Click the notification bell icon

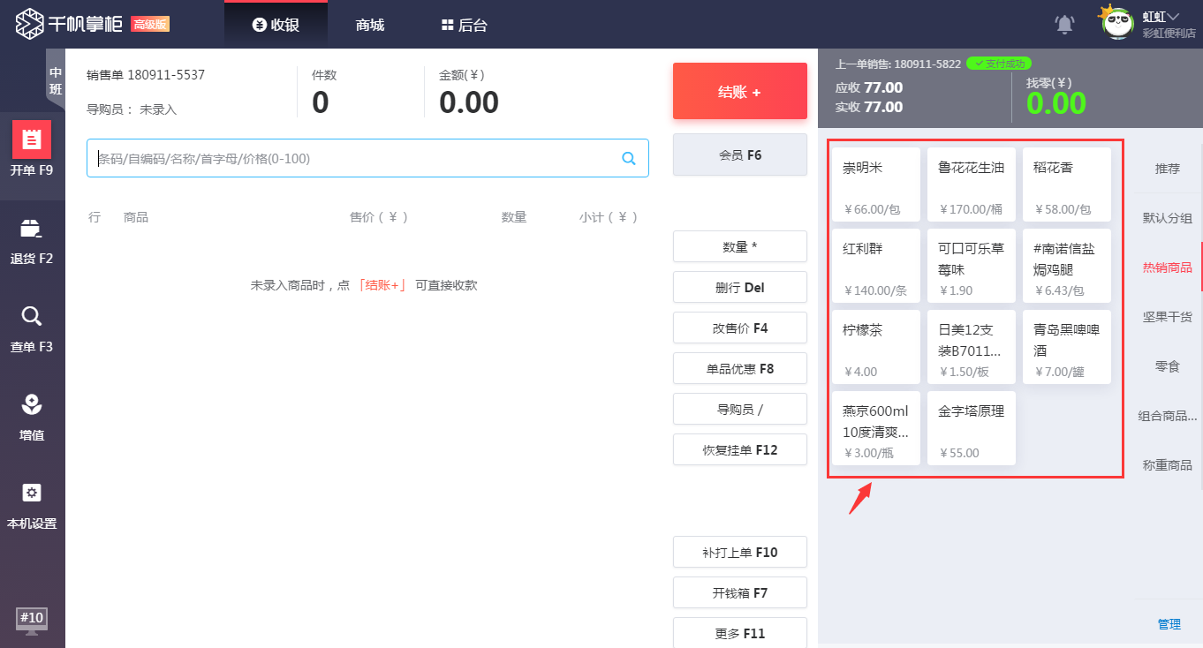[1064, 24]
